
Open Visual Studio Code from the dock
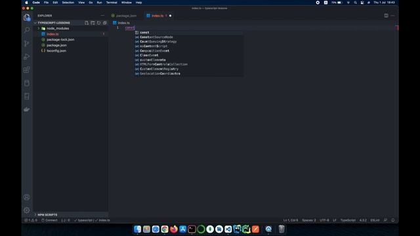pyautogui.click(x=228, y=229)
